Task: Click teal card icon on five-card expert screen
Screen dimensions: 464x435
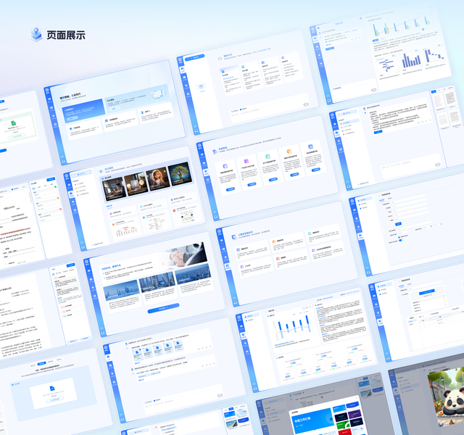Action: [268, 157]
